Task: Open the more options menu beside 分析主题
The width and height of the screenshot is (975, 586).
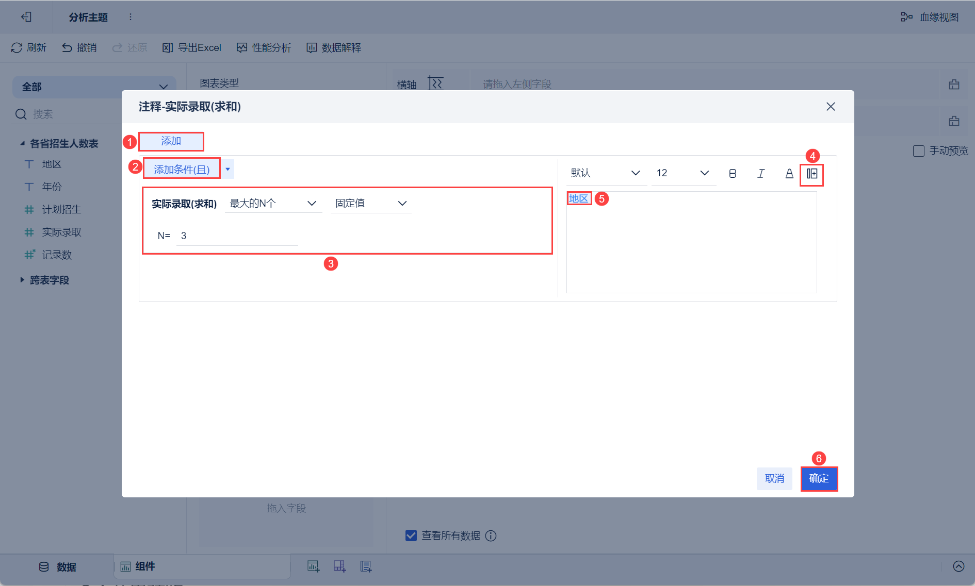Action: [x=131, y=17]
